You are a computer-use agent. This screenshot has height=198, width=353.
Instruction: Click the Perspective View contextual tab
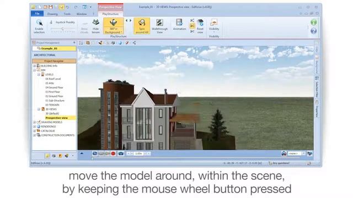pos(110,7)
